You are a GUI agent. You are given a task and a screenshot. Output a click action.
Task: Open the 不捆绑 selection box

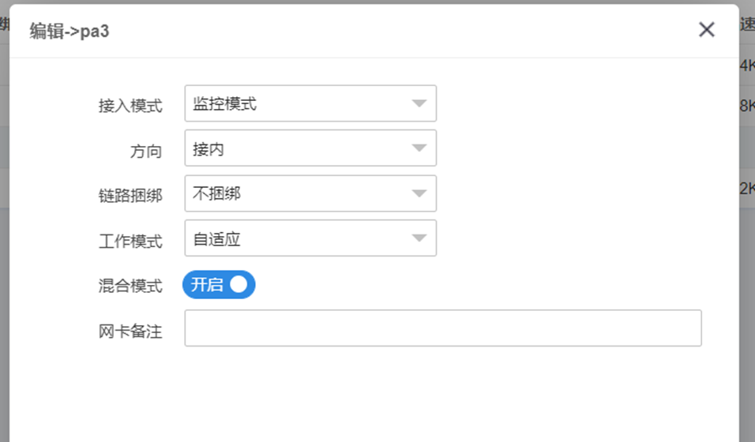click(x=310, y=193)
